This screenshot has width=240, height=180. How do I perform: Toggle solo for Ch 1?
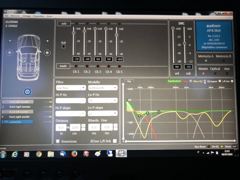tap(76, 23)
